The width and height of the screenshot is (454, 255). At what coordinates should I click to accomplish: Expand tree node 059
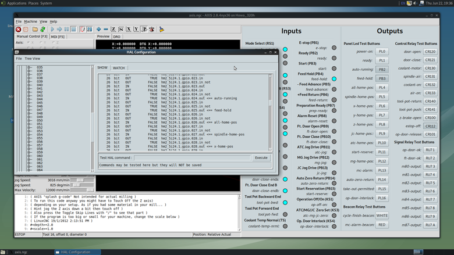point(30,153)
